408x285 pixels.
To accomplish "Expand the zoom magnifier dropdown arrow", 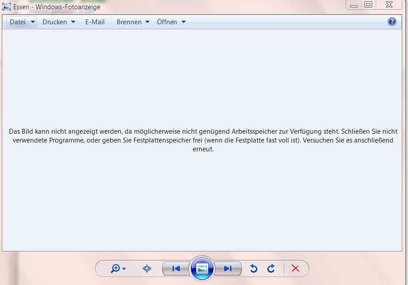I will tap(124, 269).
